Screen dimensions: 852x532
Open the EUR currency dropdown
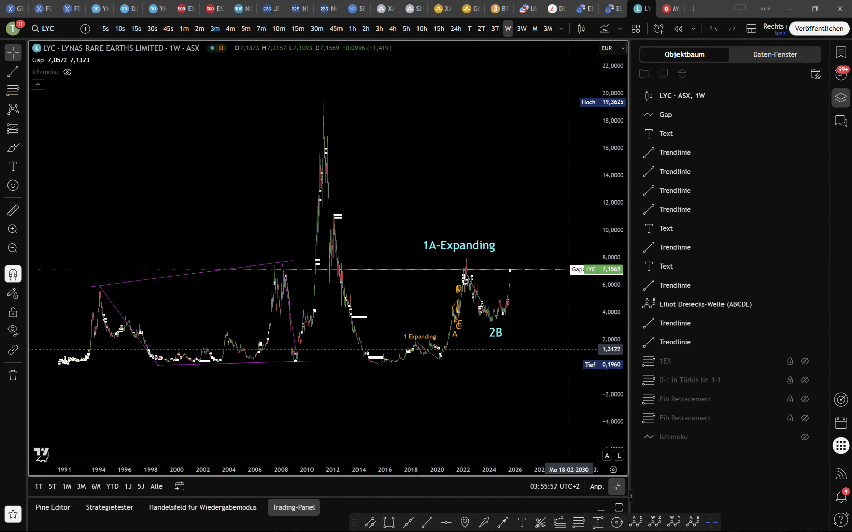coord(612,48)
